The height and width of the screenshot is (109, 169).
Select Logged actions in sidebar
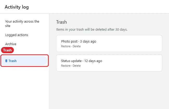tap(17, 35)
